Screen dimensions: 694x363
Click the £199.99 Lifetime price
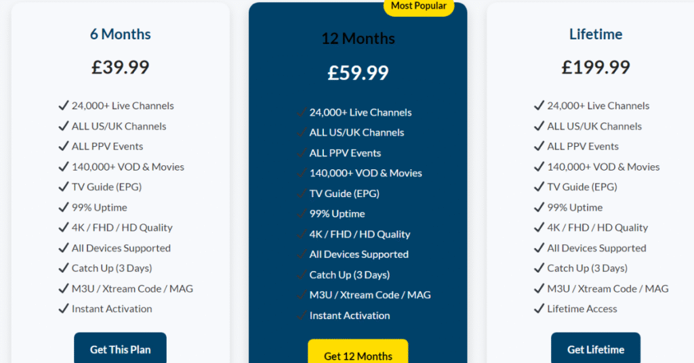(x=596, y=67)
